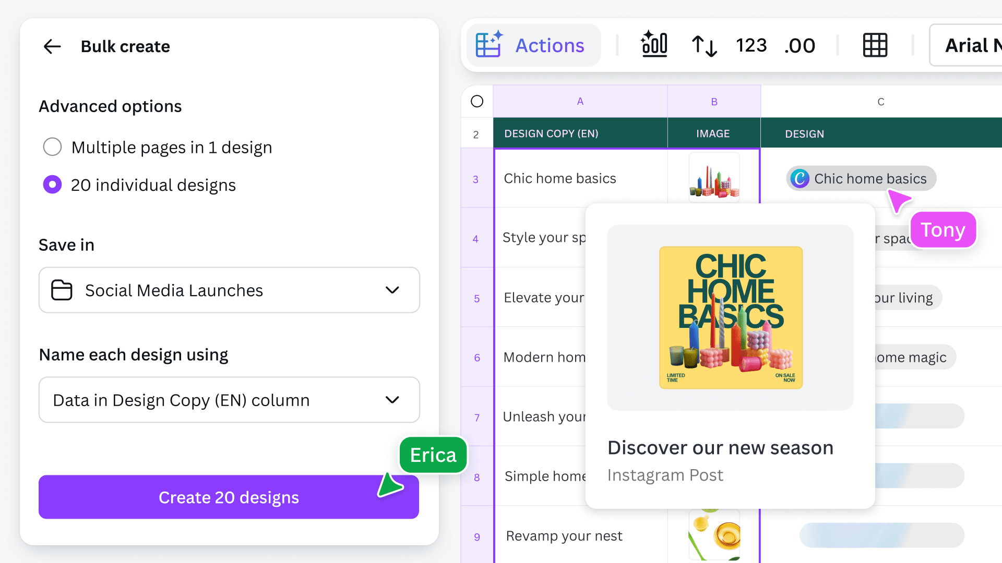Open the Name each design using dropdown
This screenshot has height=563, width=1002.
(x=392, y=400)
